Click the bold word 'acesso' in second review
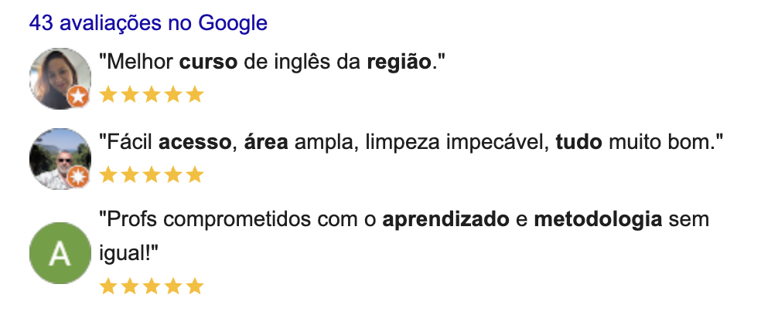 tap(195, 143)
